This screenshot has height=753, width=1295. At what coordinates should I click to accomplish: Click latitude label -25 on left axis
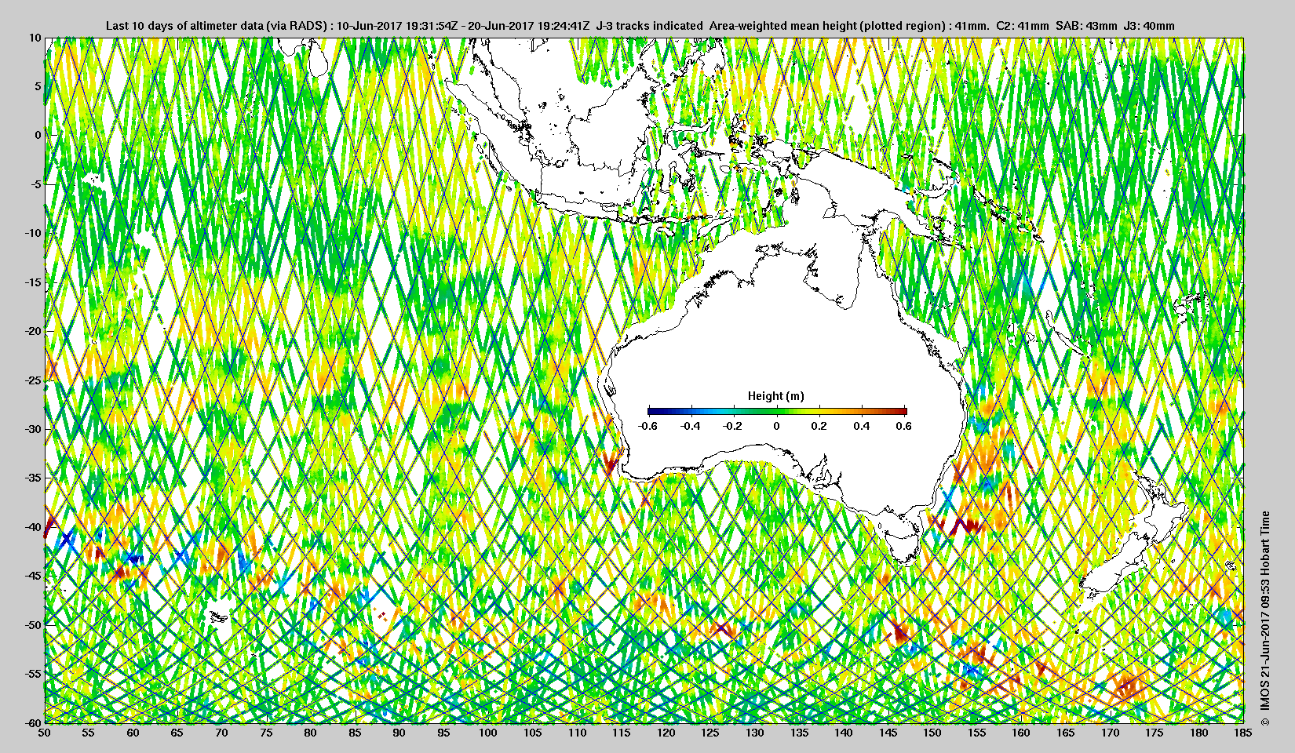32,380
